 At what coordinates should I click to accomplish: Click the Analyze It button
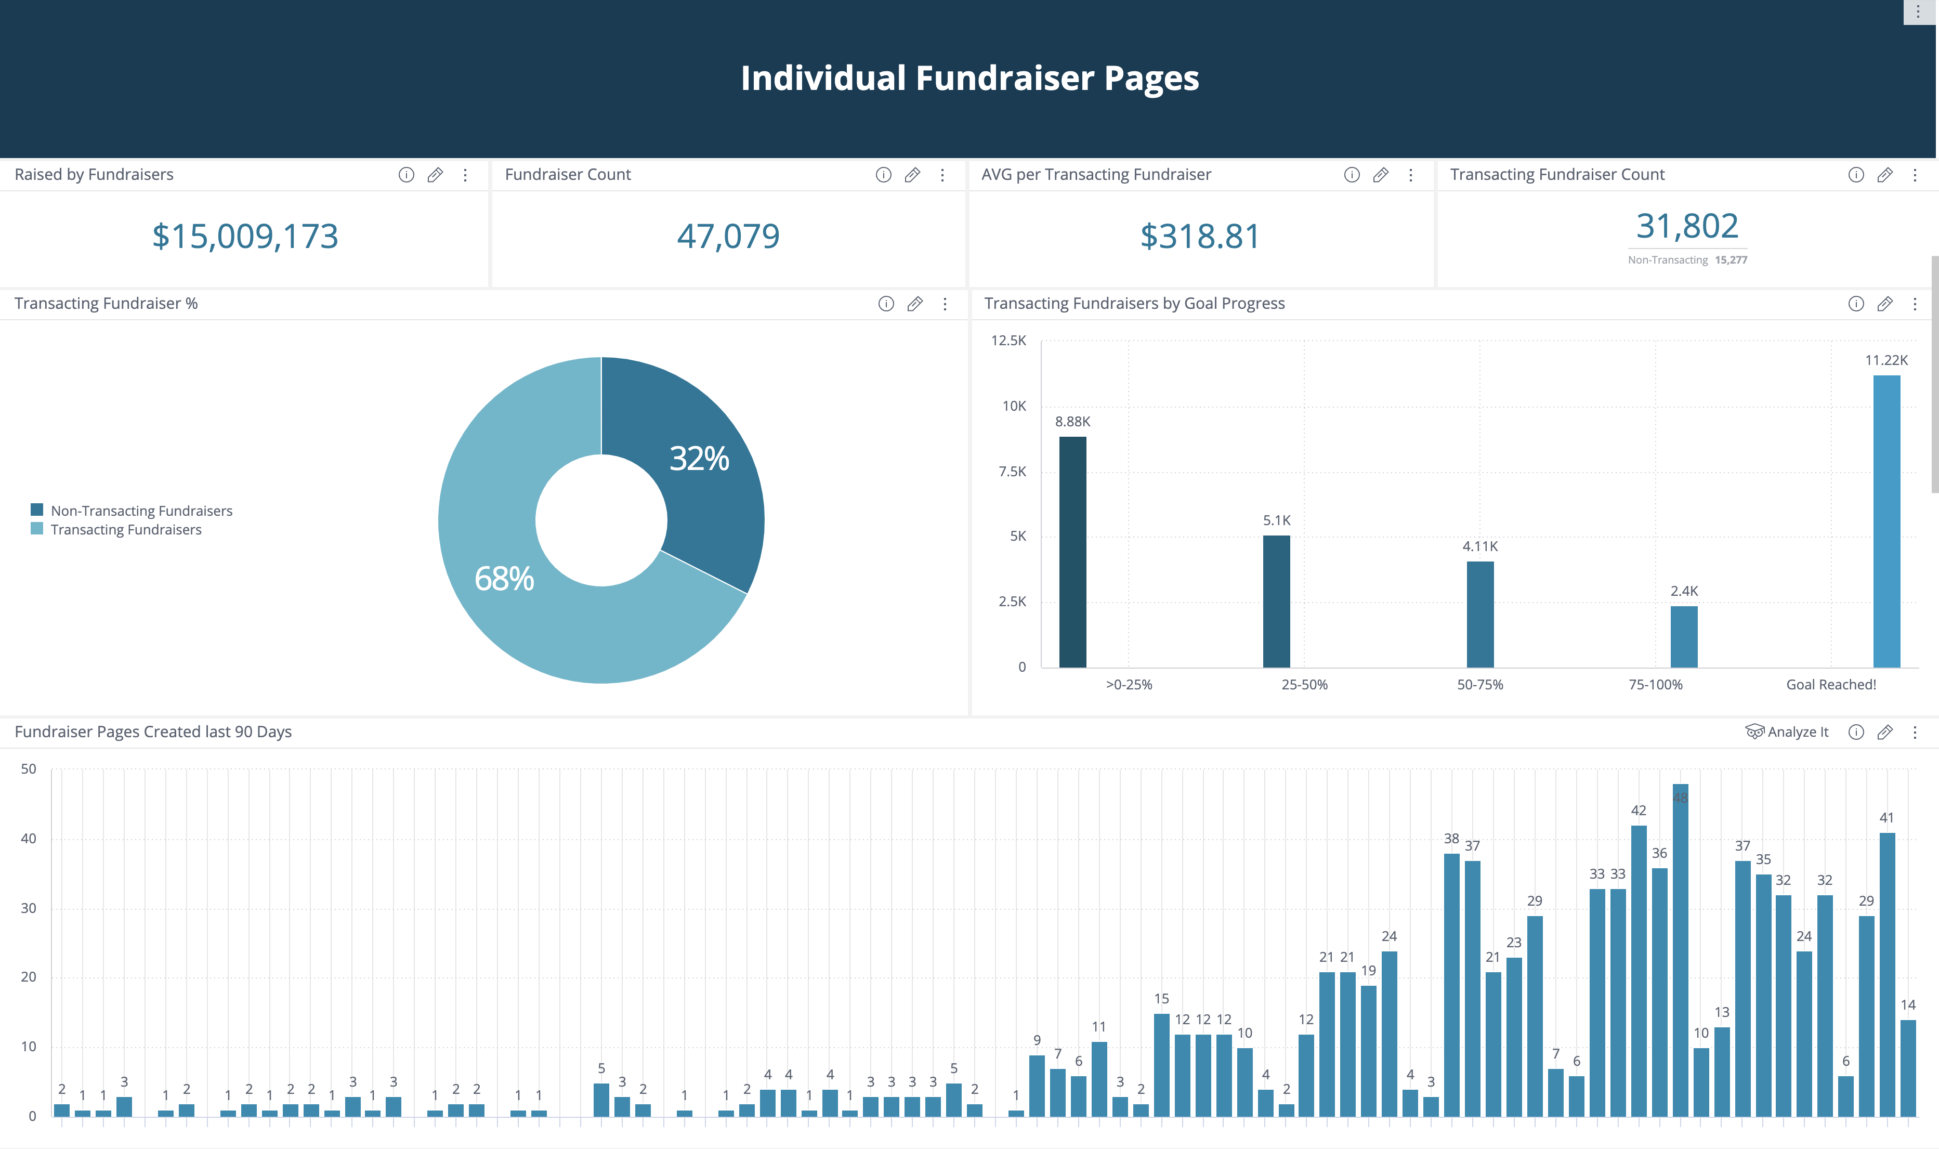[x=1788, y=732]
